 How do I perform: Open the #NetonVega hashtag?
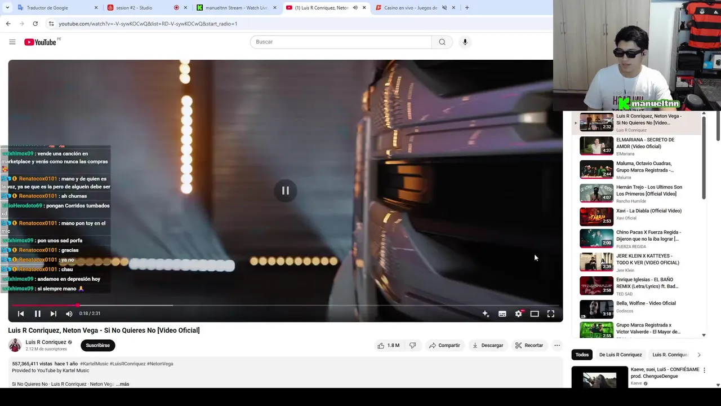click(160, 364)
